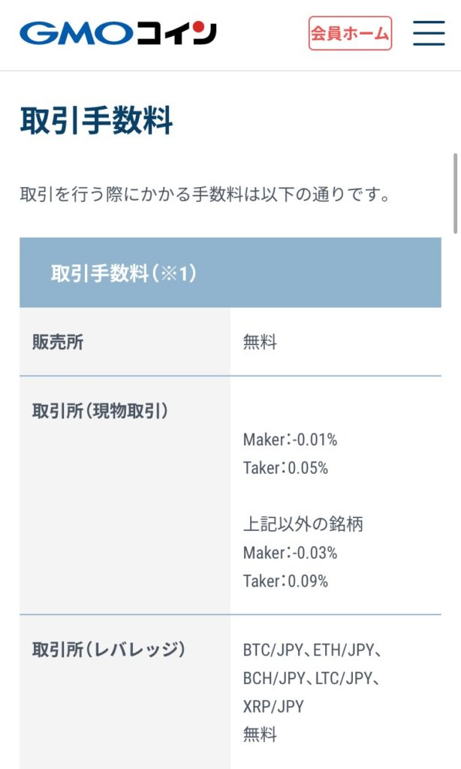Click the BCH/JPY、LTC/JPY pair text
This screenshot has height=769, width=461.
pos(312,679)
